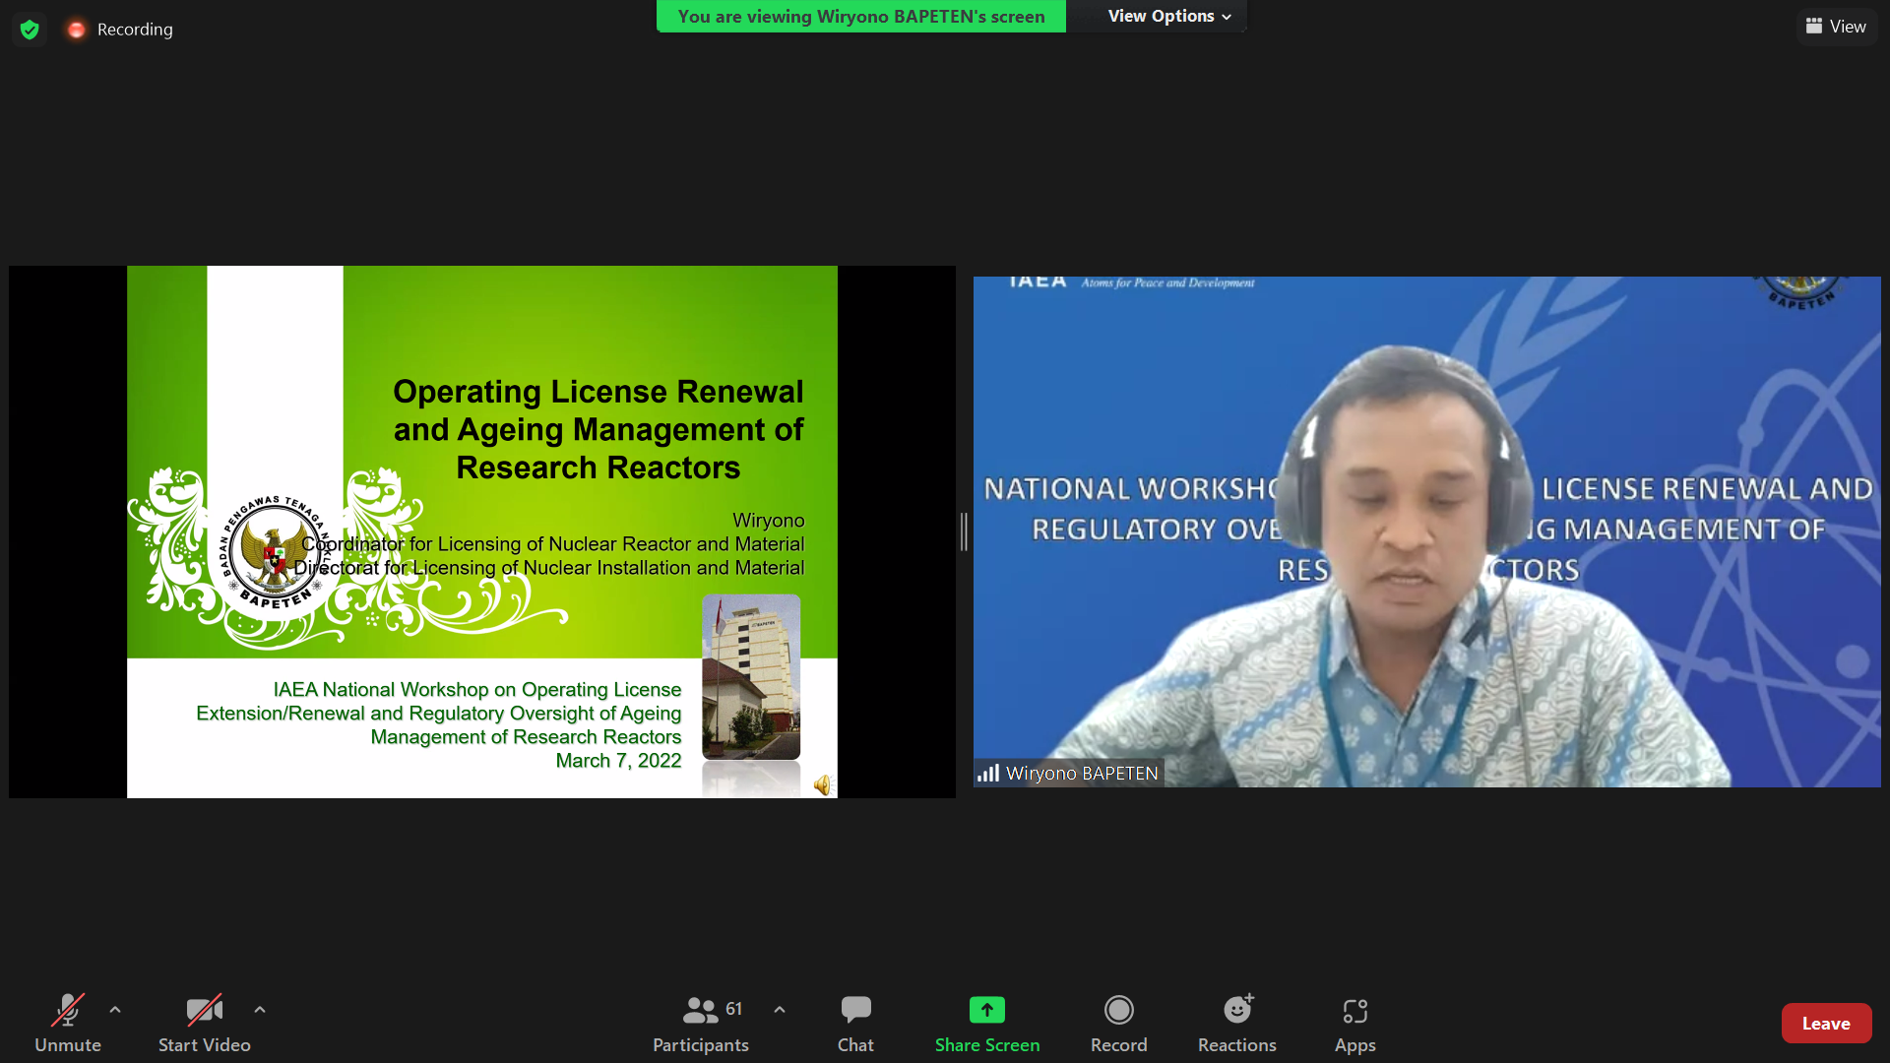Open the View layout menu
The height and width of the screenshot is (1063, 1890).
tap(1836, 27)
